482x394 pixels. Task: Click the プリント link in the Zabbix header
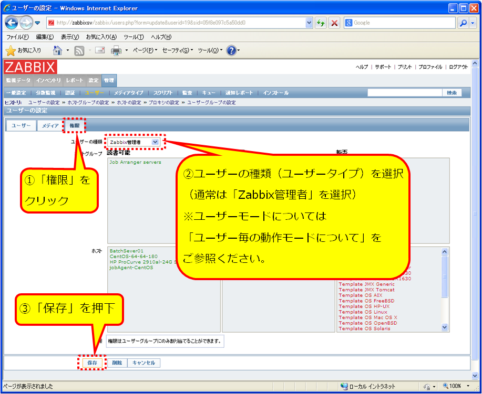coord(405,67)
